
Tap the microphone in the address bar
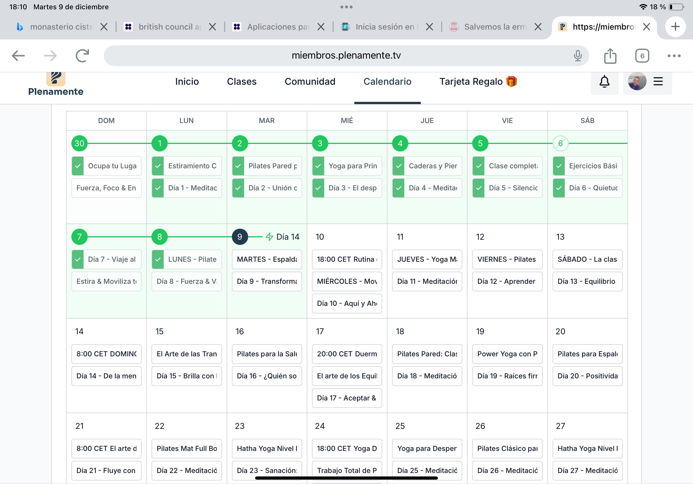[x=577, y=55]
